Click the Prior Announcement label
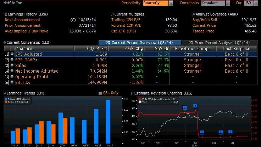Screen dimensions: 261x147 click(x=23, y=25)
